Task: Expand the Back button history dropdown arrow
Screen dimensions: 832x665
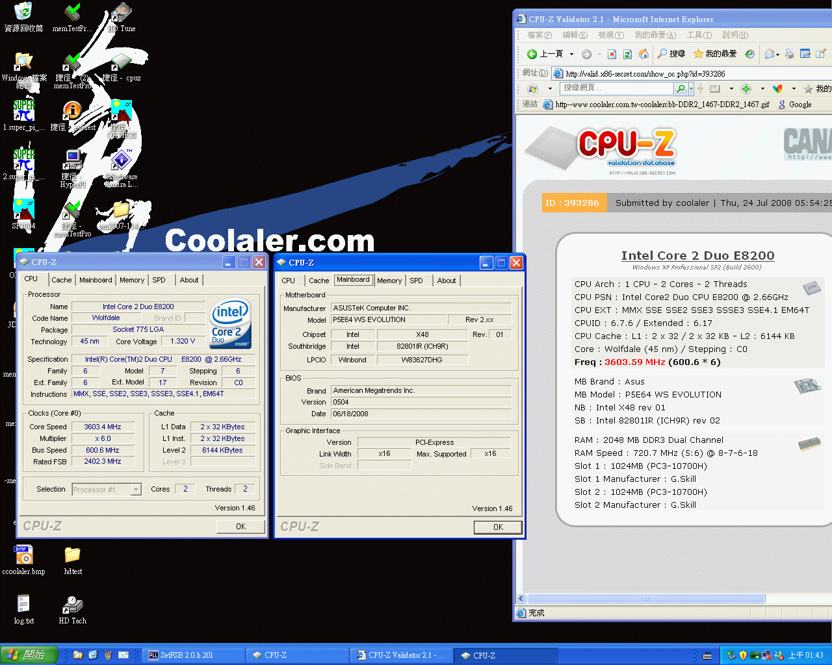Action: (x=571, y=54)
